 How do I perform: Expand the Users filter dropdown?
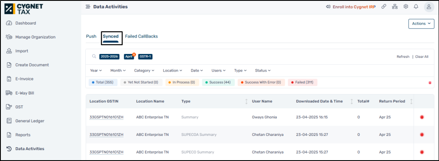pos(219,71)
